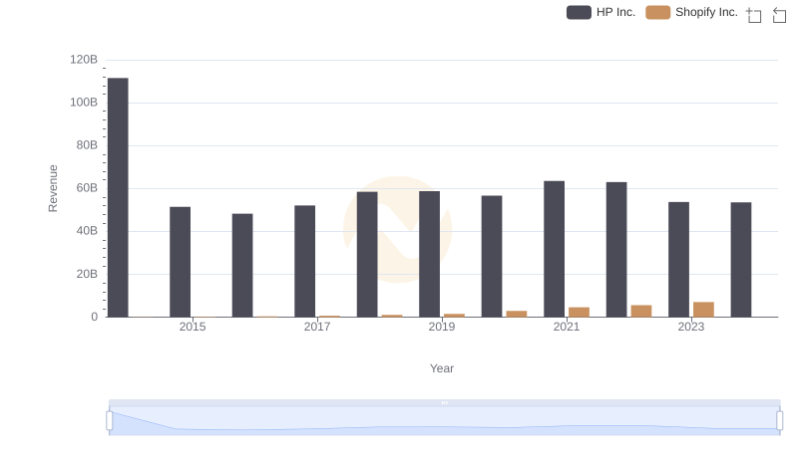Click the 20B y-axis label
Viewport: 798px width, 459px height.
click(87, 274)
